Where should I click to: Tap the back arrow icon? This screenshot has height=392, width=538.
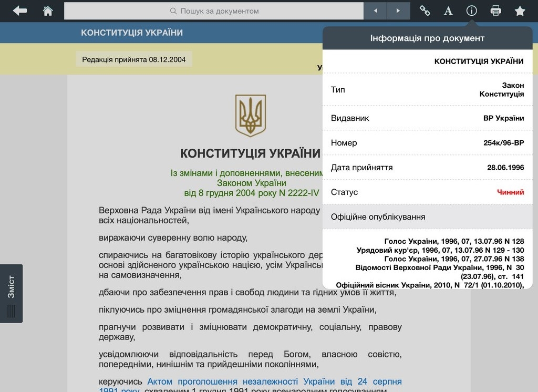coord(20,11)
